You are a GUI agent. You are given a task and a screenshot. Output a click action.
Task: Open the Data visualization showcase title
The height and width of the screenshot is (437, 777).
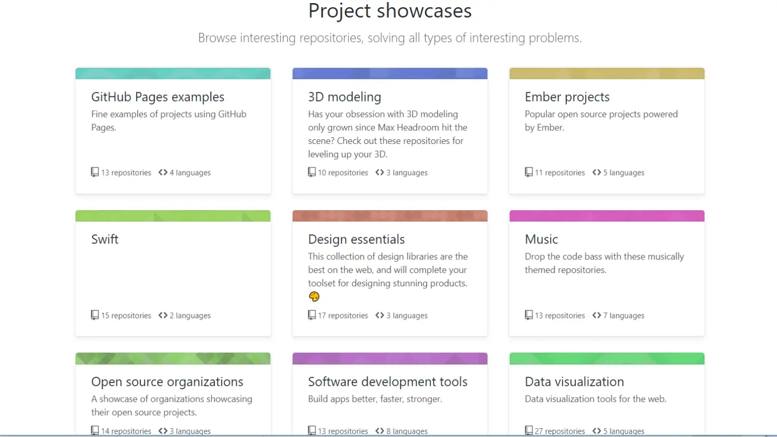point(574,382)
